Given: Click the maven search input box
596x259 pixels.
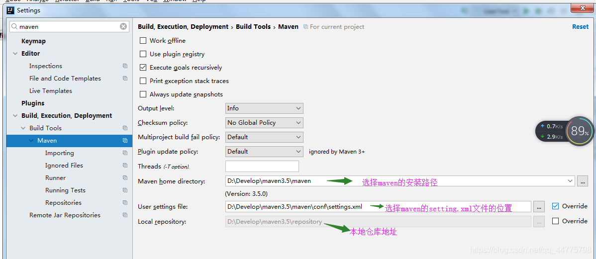Looking at the screenshot, I should pyautogui.click(x=70, y=26).
